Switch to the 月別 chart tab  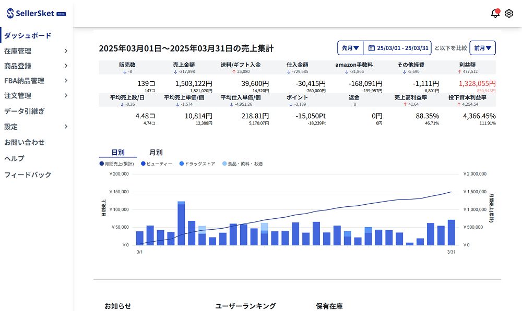156,153
